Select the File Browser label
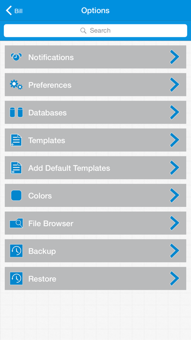The height and width of the screenshot is (340, 191). (x=51, y=224)
